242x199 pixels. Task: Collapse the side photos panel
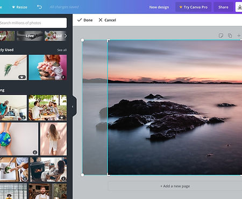click(x=73, y=106)
